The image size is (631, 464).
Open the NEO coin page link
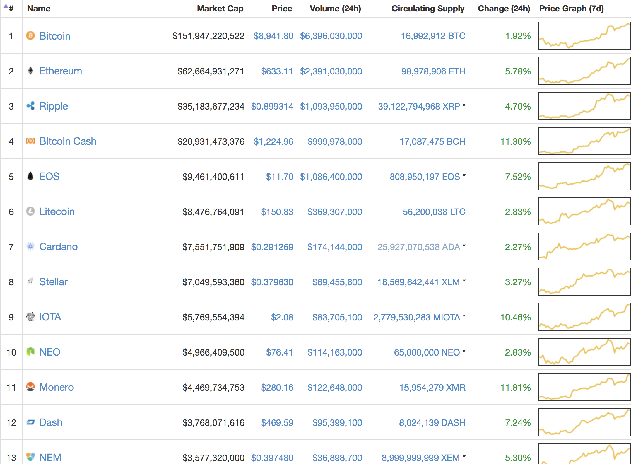click(50, 352)
